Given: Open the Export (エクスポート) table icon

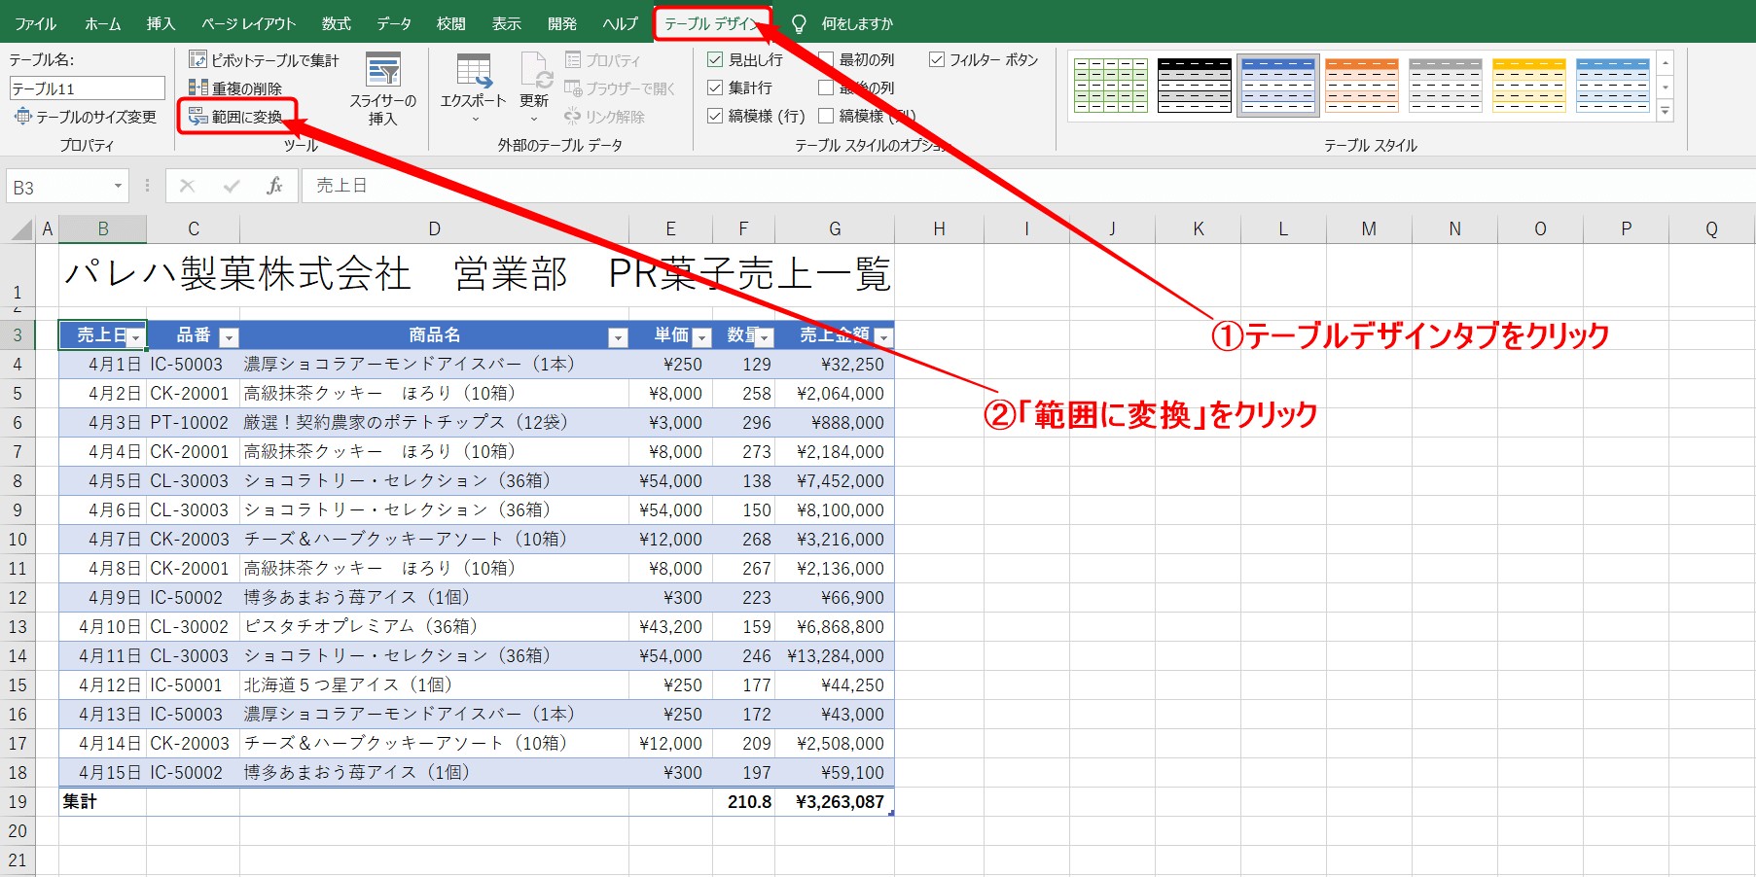Looking at the screenshot, I should 474,72.
